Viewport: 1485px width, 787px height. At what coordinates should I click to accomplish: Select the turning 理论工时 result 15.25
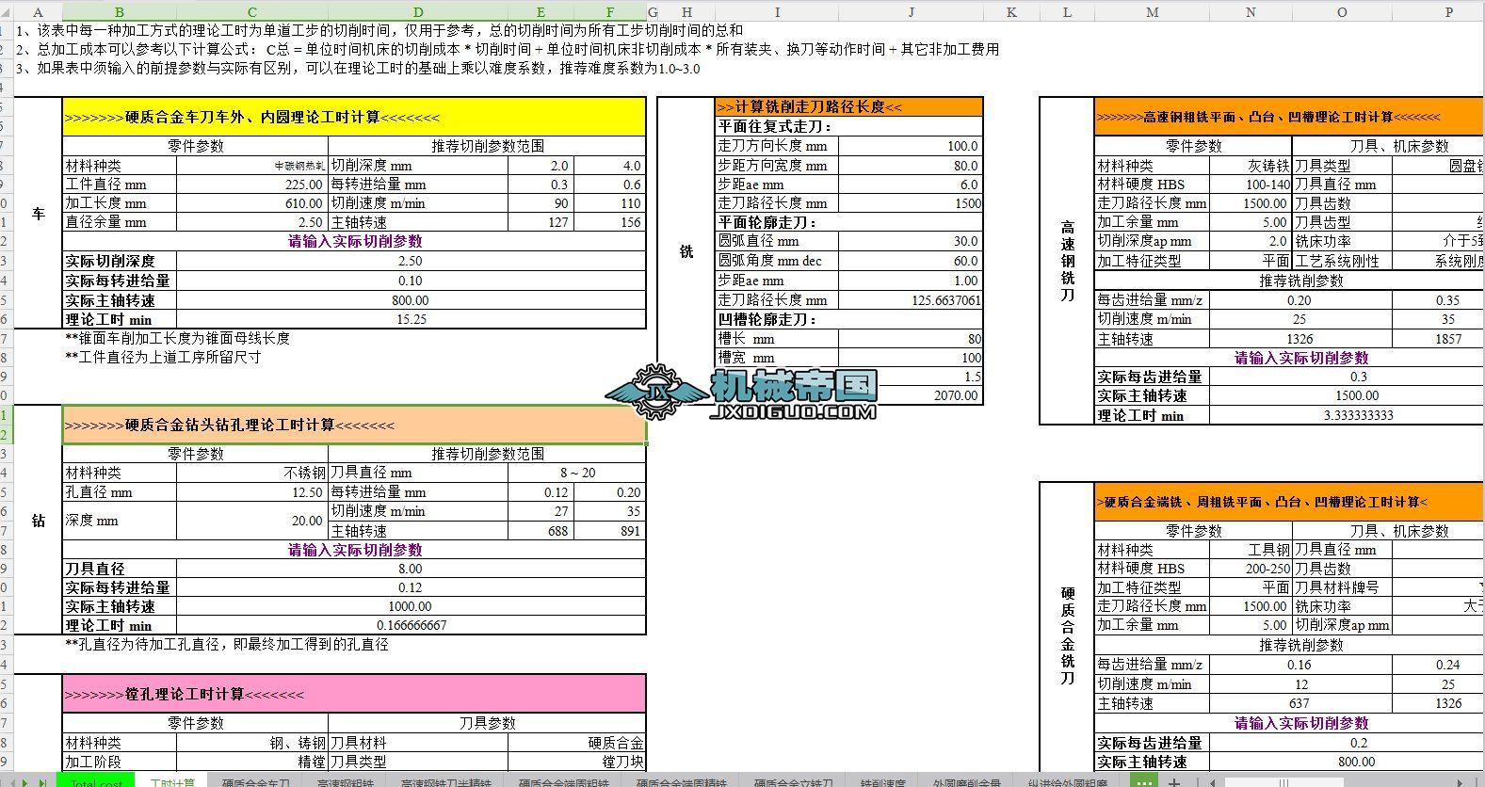(411, 319)
